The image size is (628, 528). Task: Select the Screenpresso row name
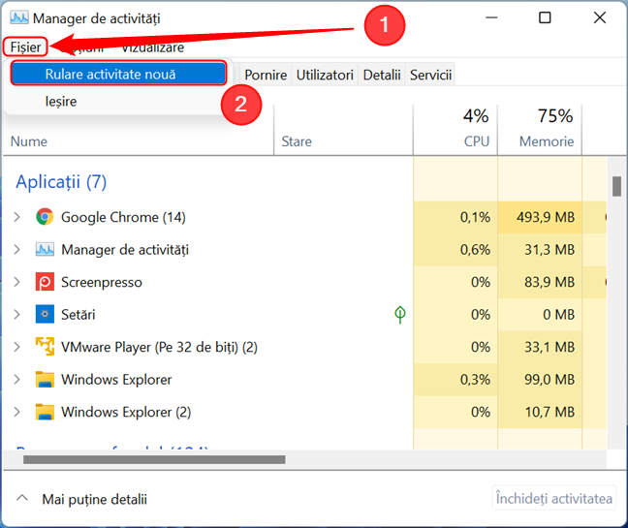point(102,282)
